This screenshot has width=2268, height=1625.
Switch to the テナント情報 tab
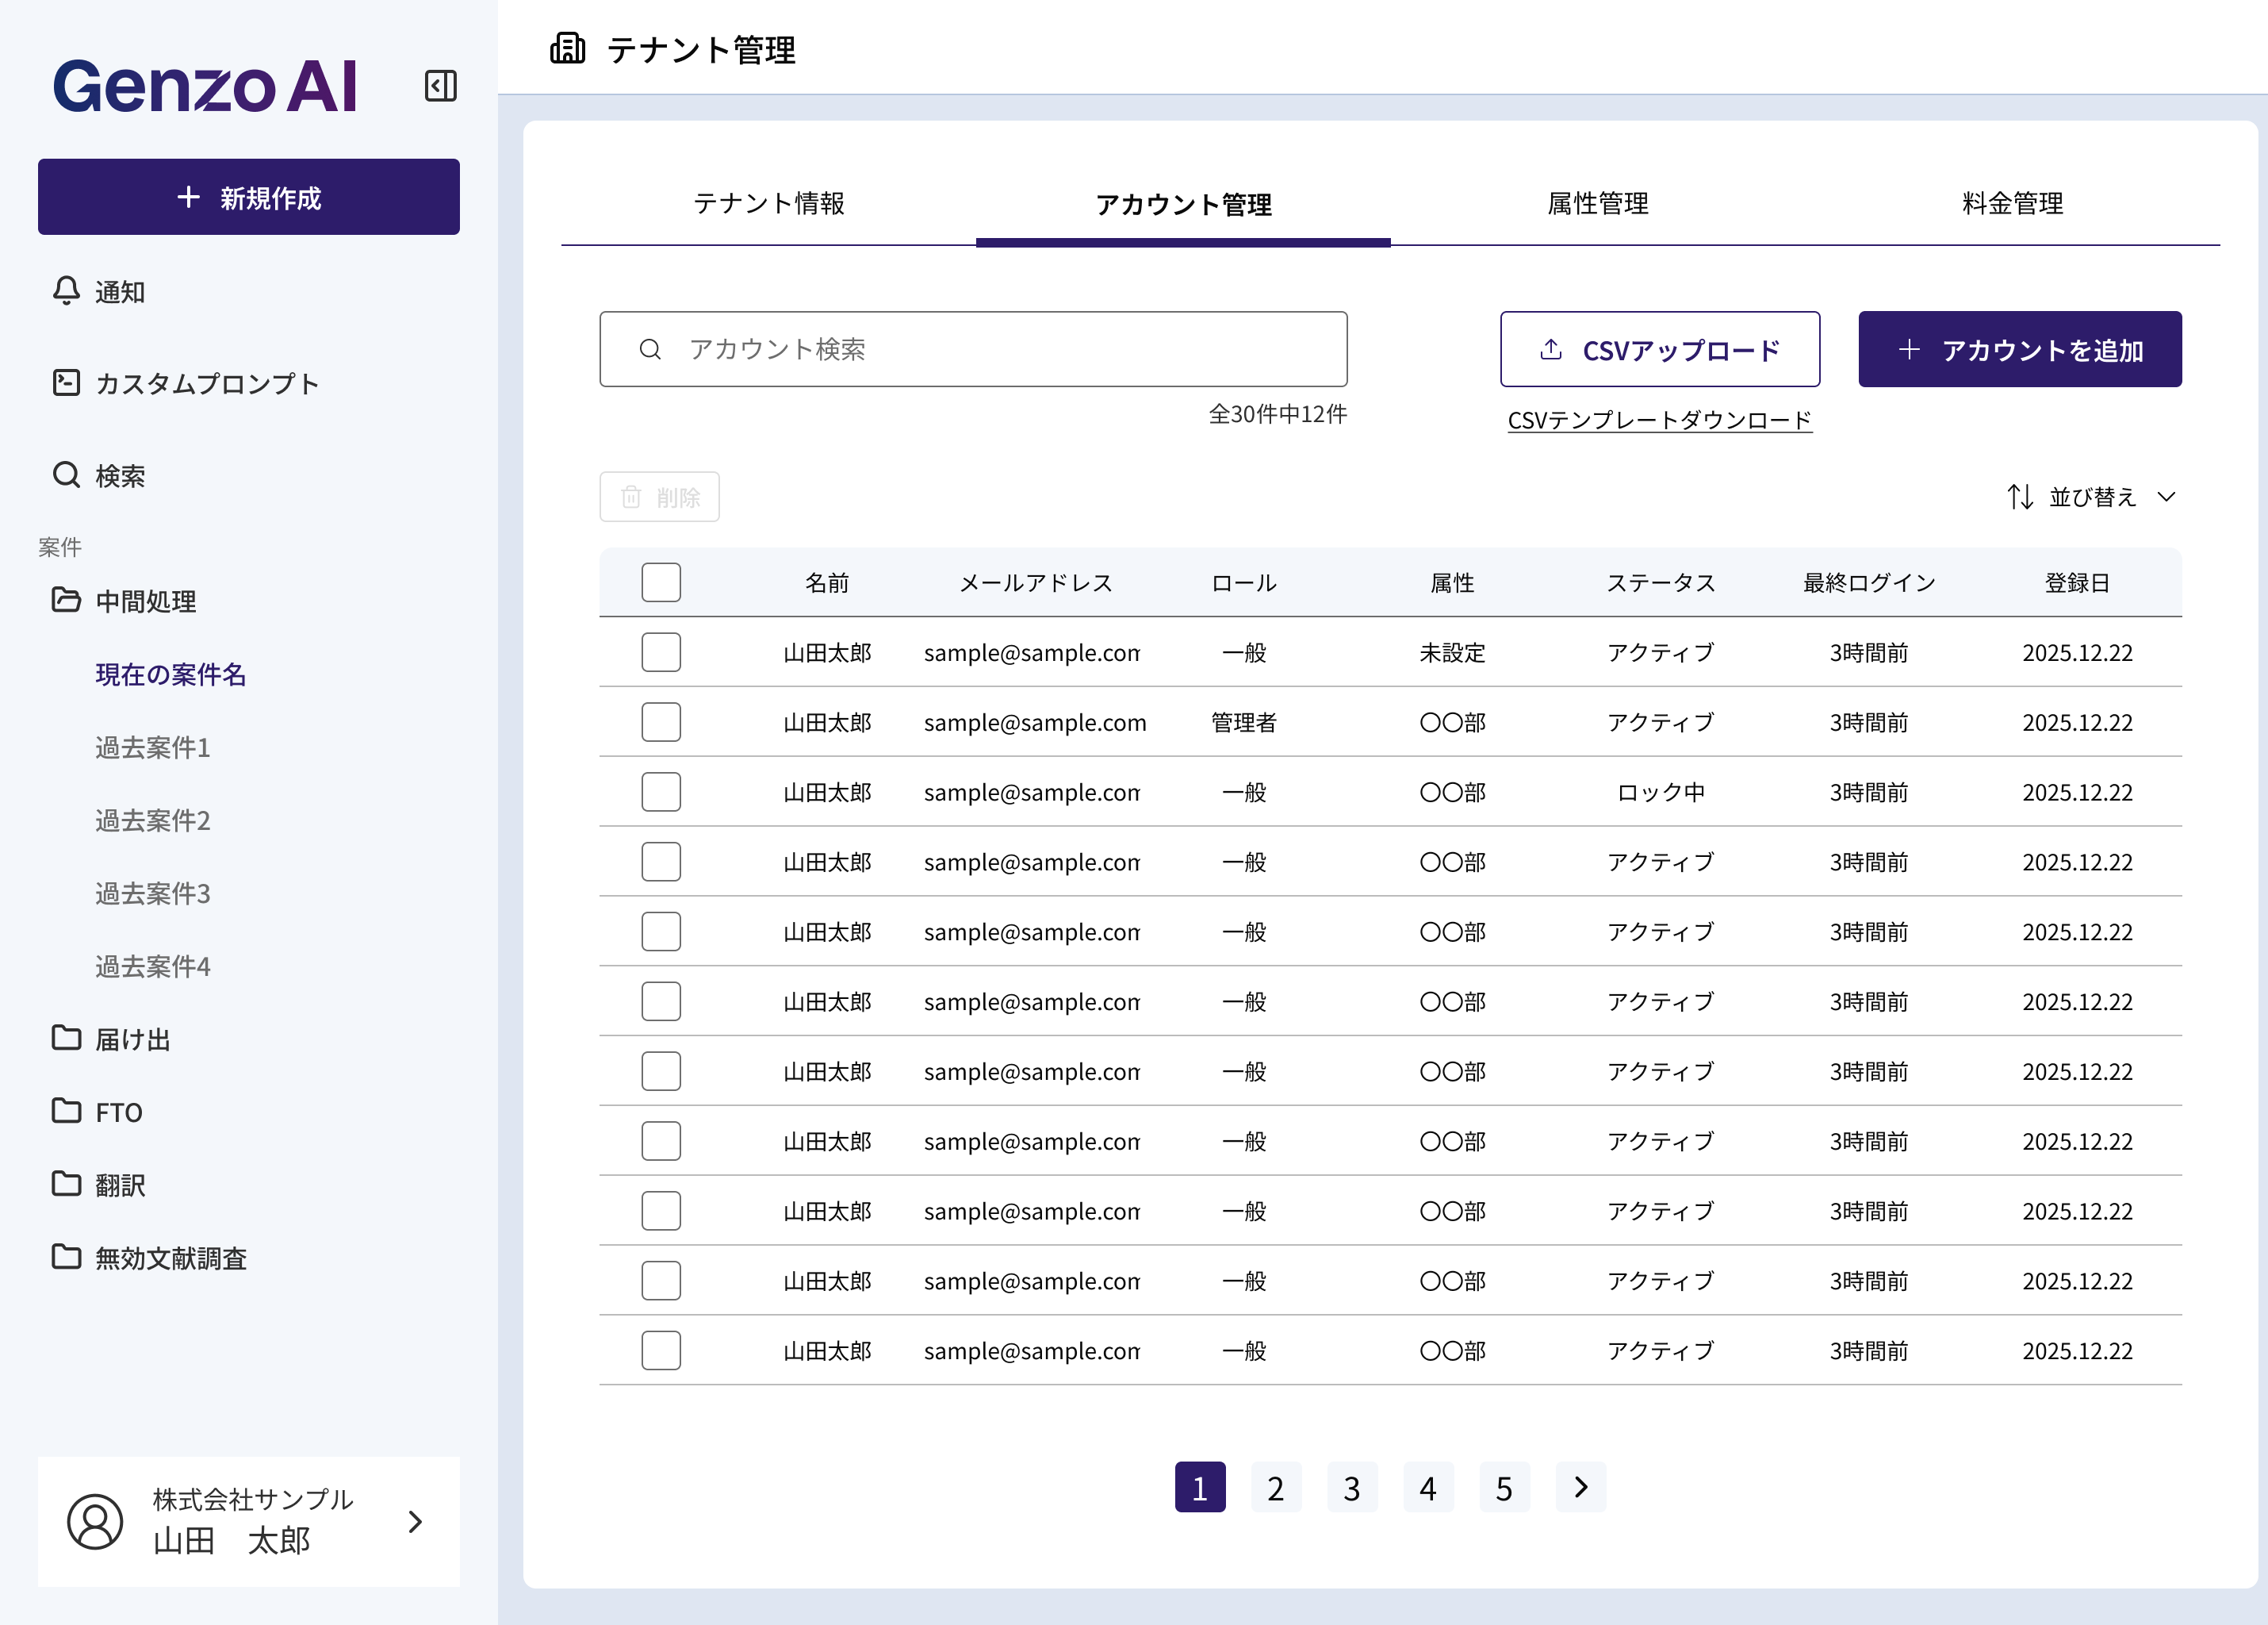click(769, 204)
